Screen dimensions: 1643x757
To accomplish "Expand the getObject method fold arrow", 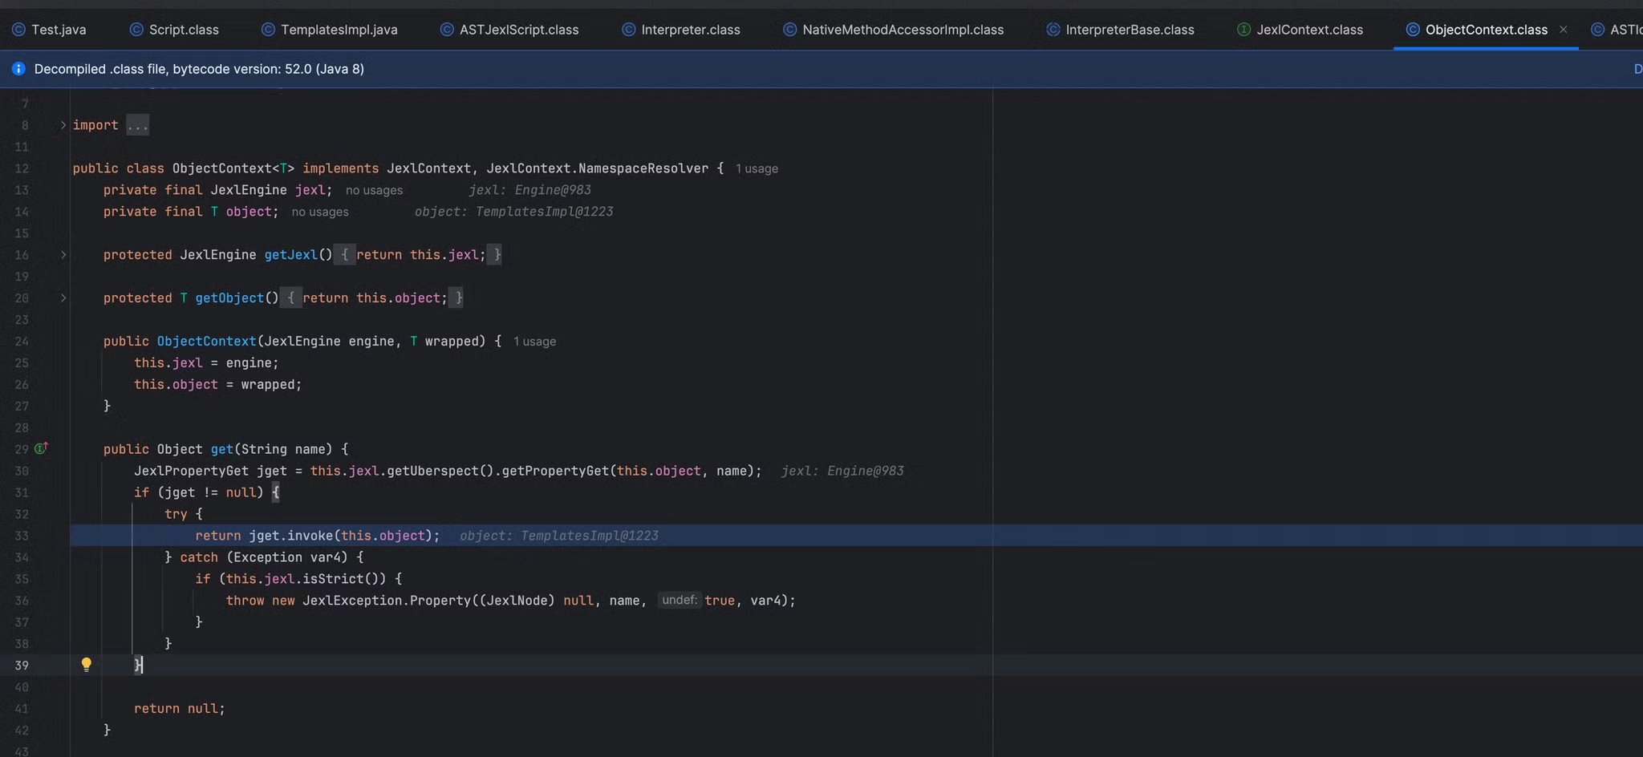I will click(63, 298).
